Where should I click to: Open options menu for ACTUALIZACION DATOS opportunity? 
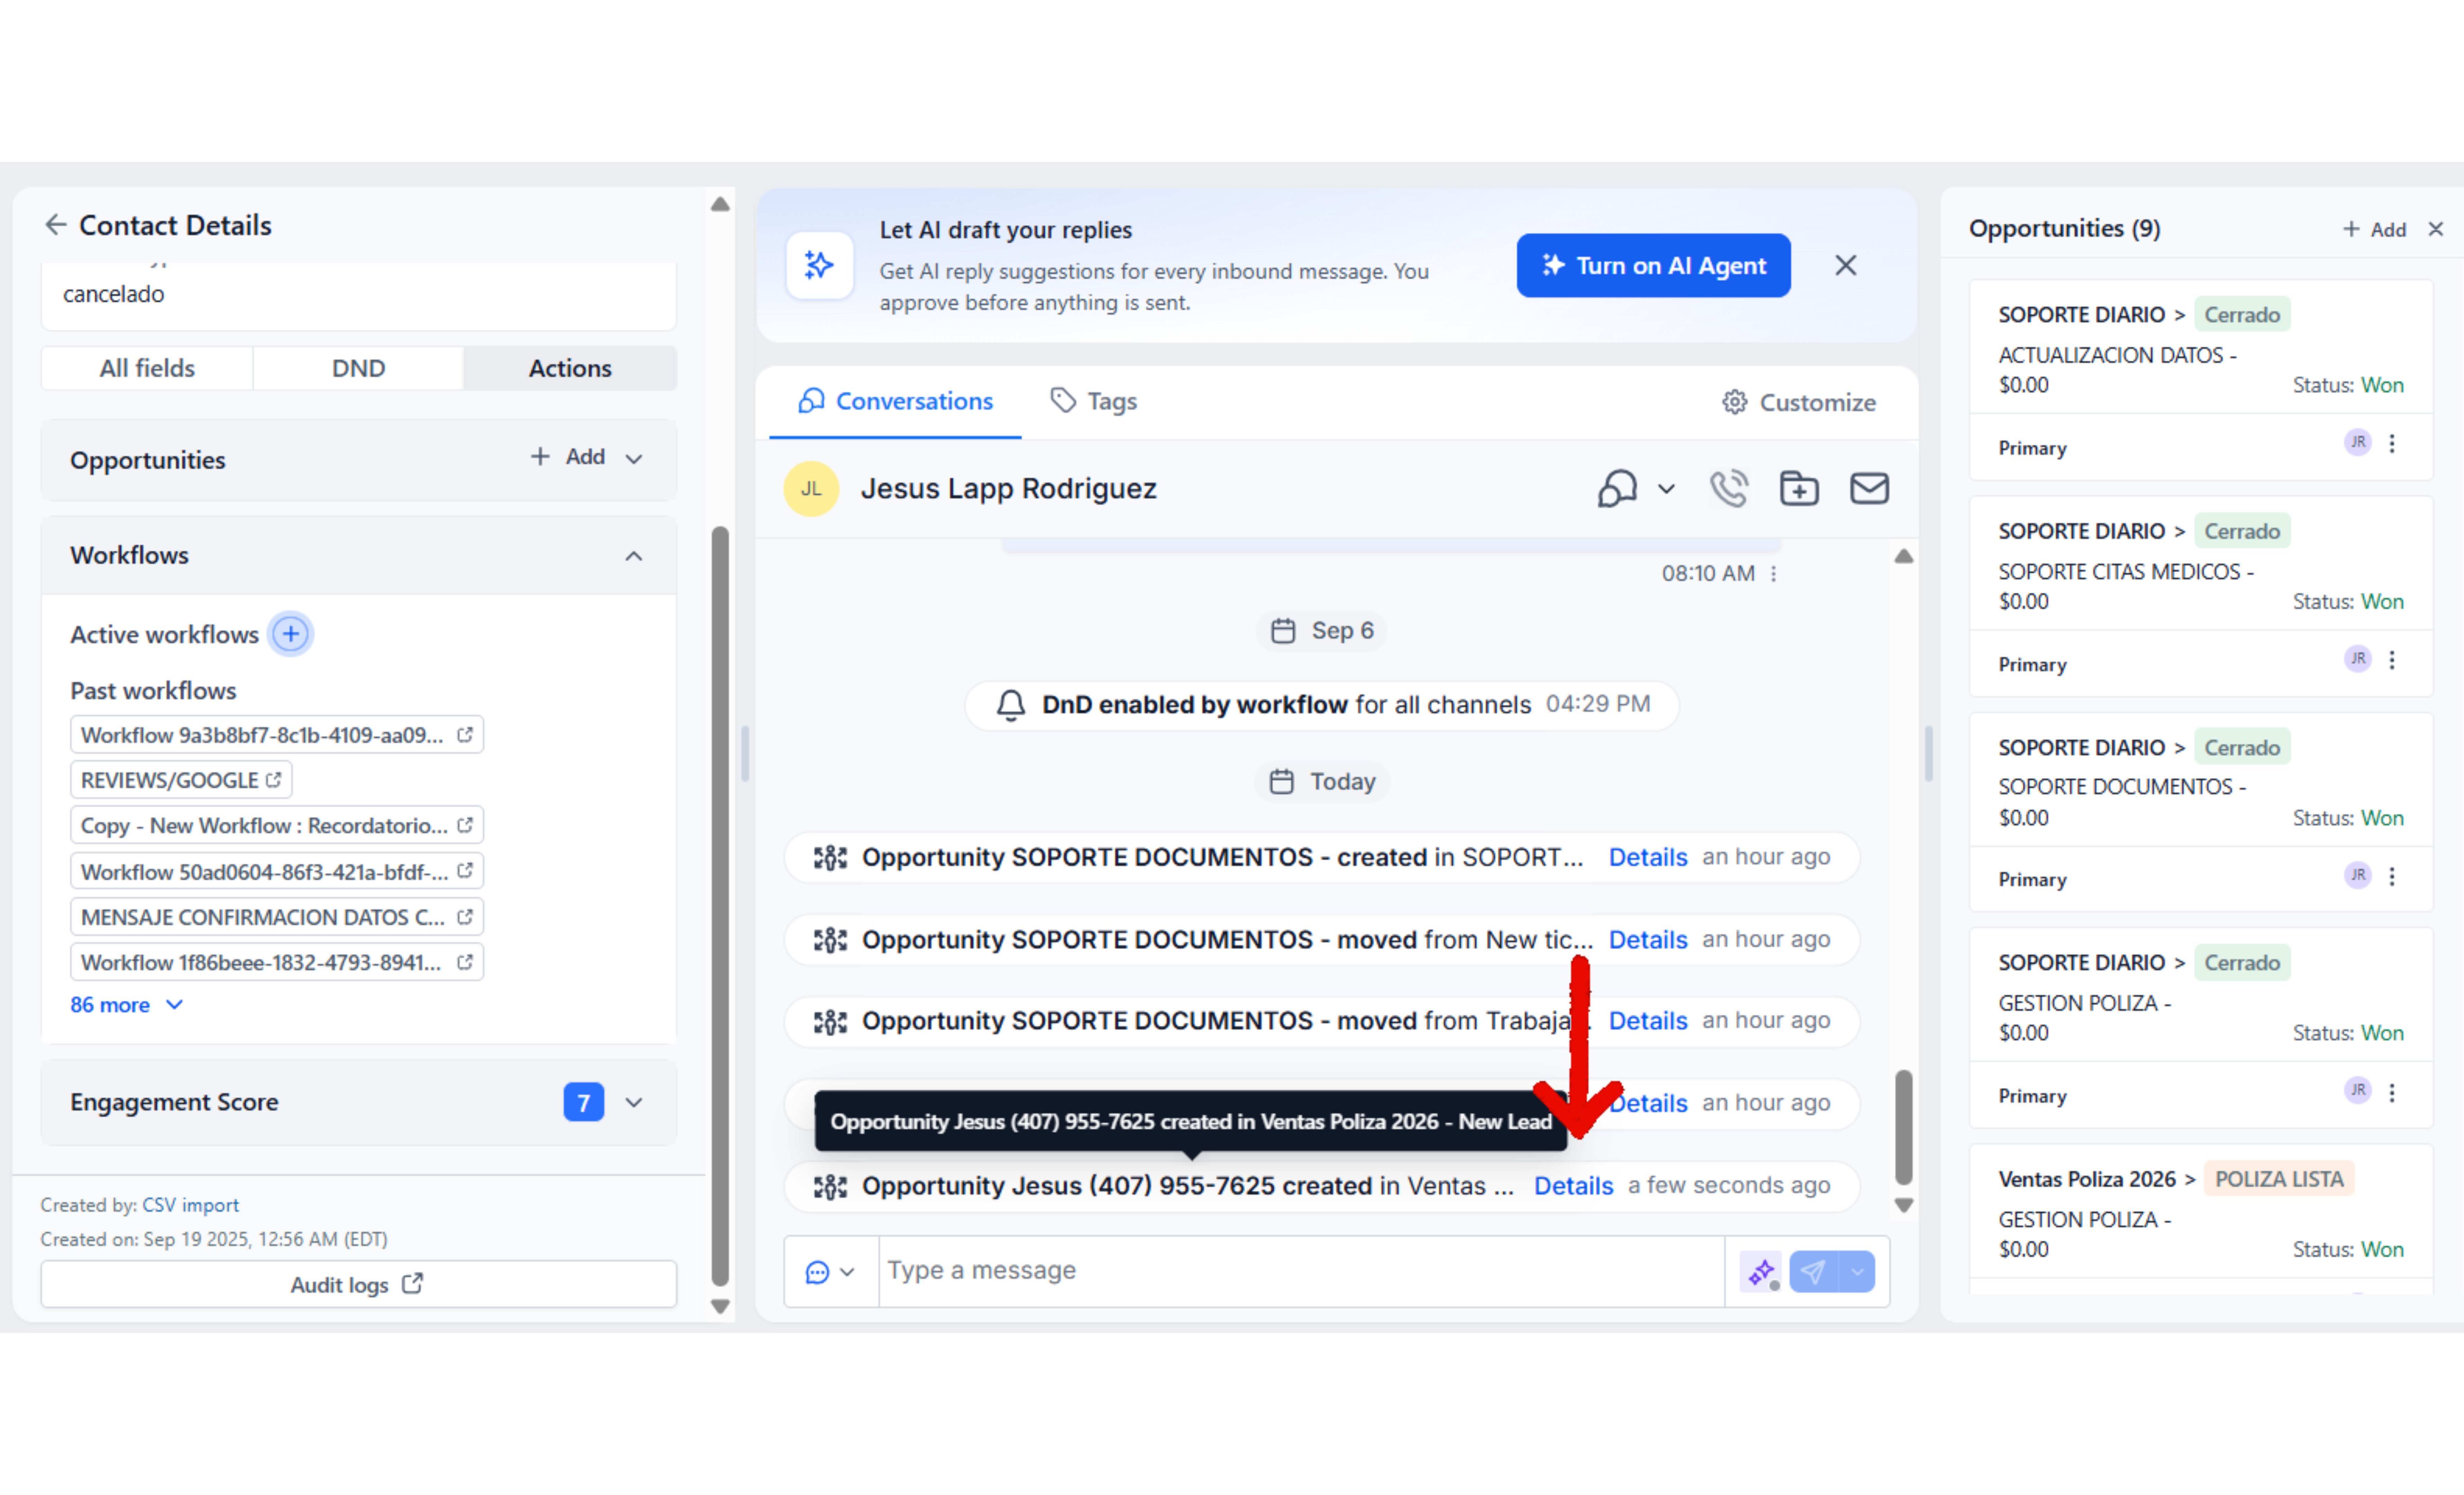coord(2392,444)
